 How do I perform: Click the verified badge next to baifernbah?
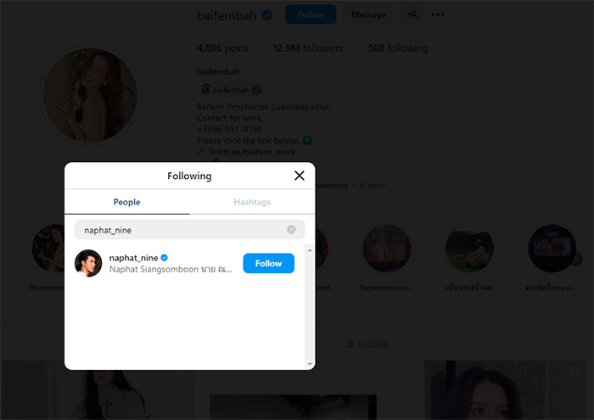(267, 15)
